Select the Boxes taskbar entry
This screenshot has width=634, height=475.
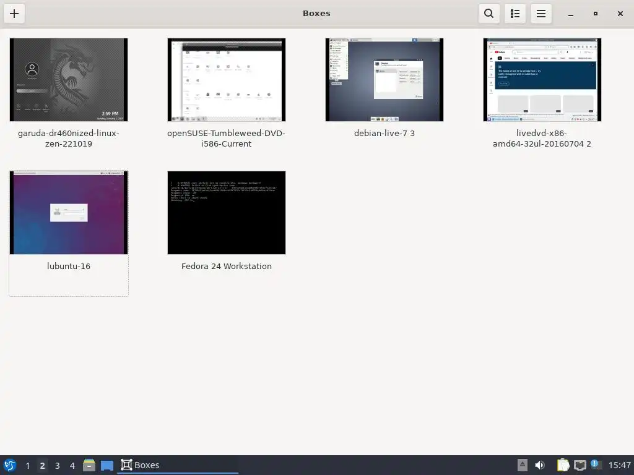(178, 465)
